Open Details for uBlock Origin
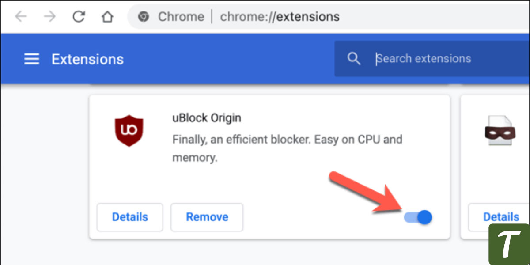Screen dimensions: 530x265 tap(130, 217)
